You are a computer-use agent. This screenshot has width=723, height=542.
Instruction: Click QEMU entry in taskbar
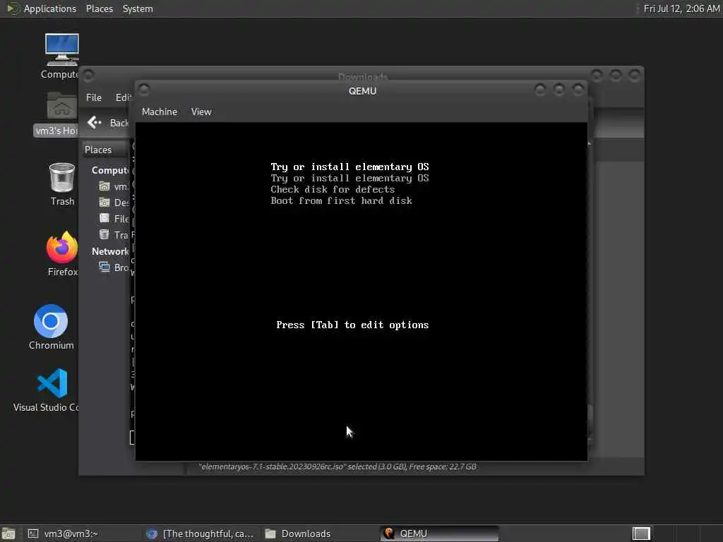(439, 534)
